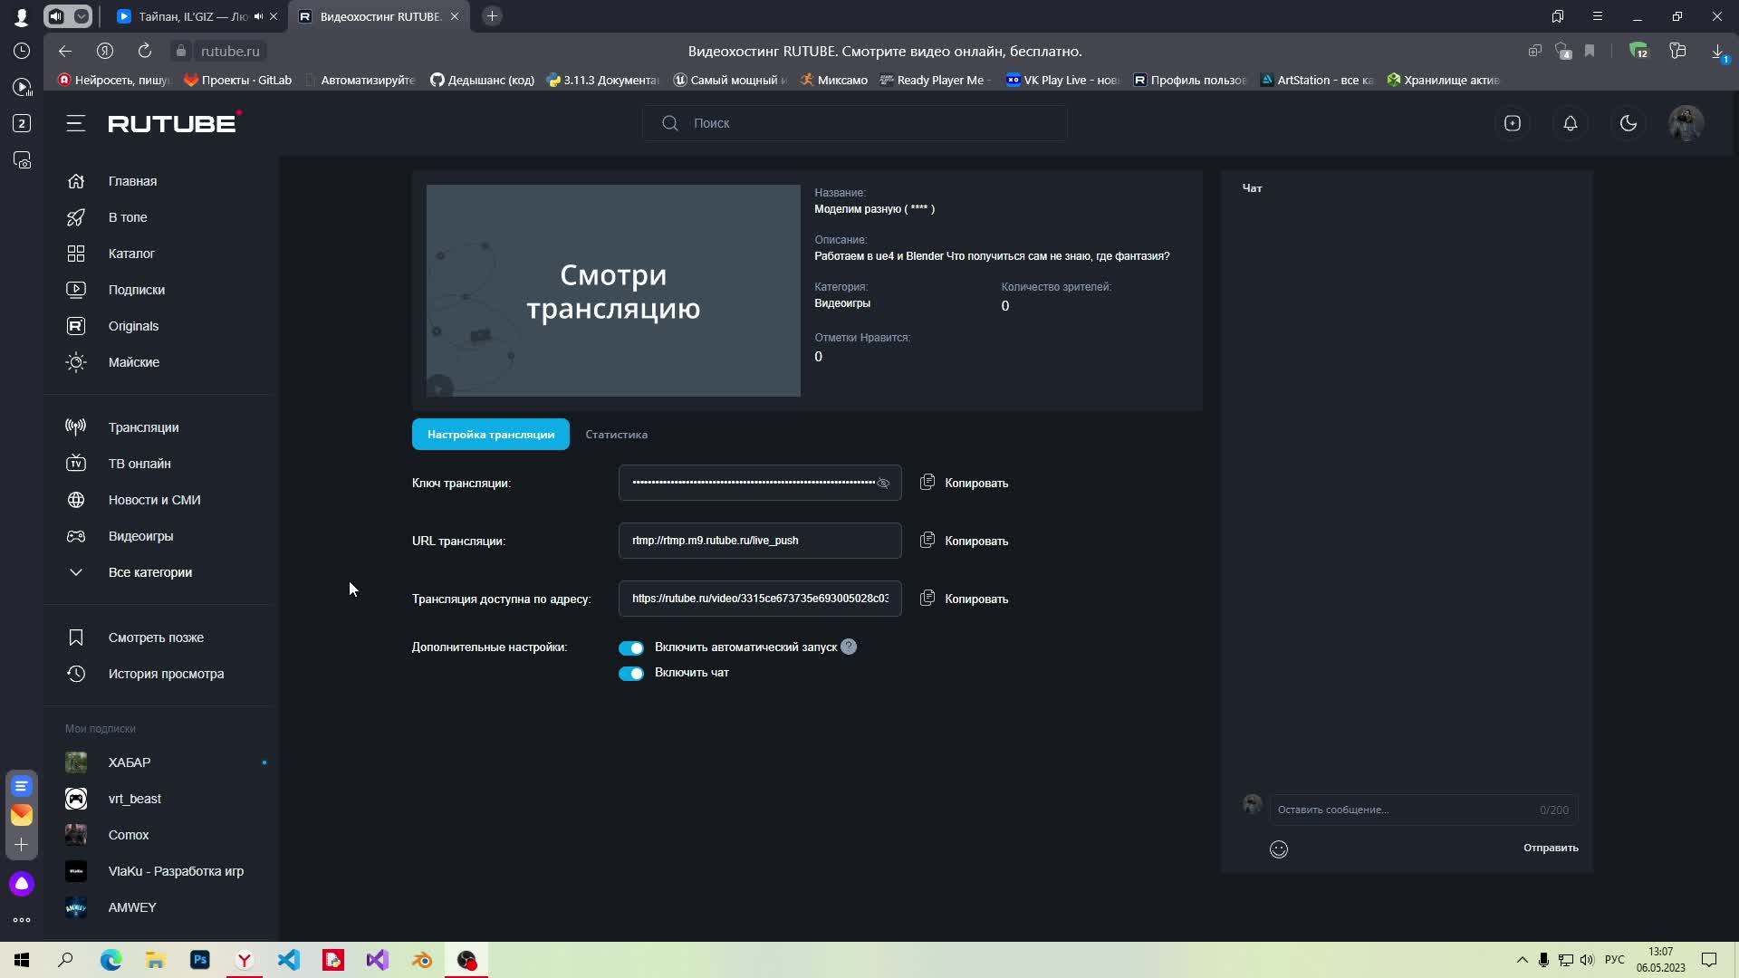This screenshot has width=1739, height=978.
Task: Open the RUTUBE hamburger menu
Action: pyautogui.click(x=75, y=123)
